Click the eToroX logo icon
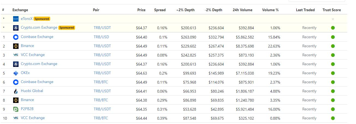This screenshot has width=356, height=124. pyautogui.click(x=16, y=19)
